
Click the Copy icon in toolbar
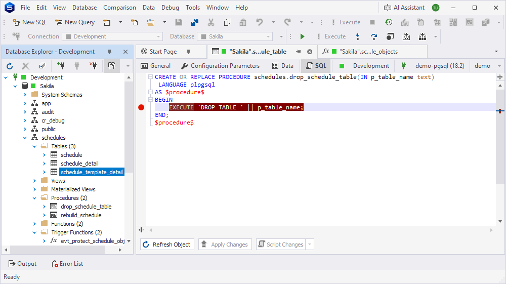point(227,22)
